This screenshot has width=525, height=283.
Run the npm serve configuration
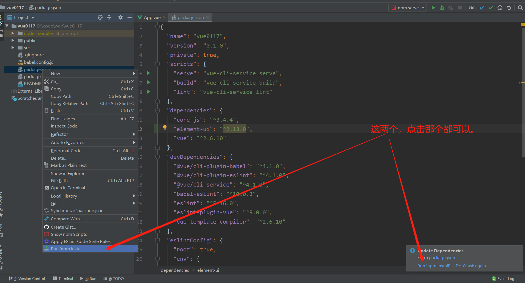point(433,8)
